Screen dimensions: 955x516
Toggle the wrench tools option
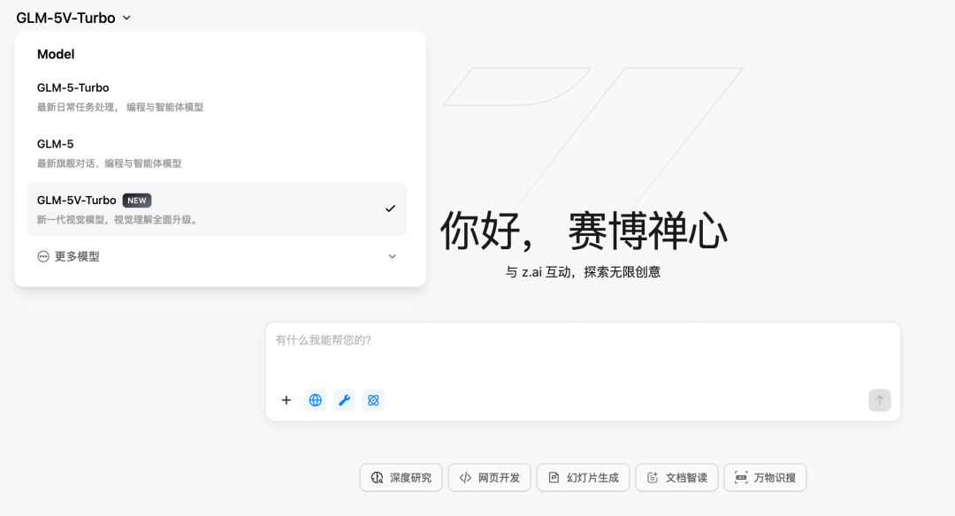coord(344,399)
